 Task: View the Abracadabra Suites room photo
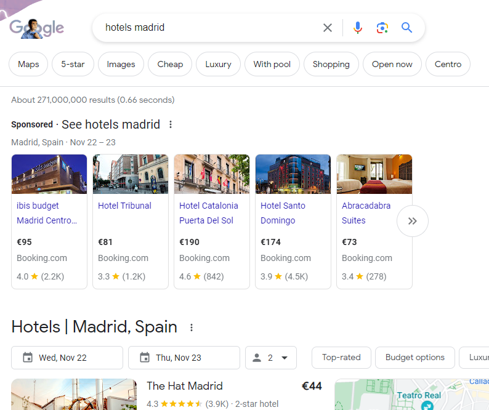point(374,174)
